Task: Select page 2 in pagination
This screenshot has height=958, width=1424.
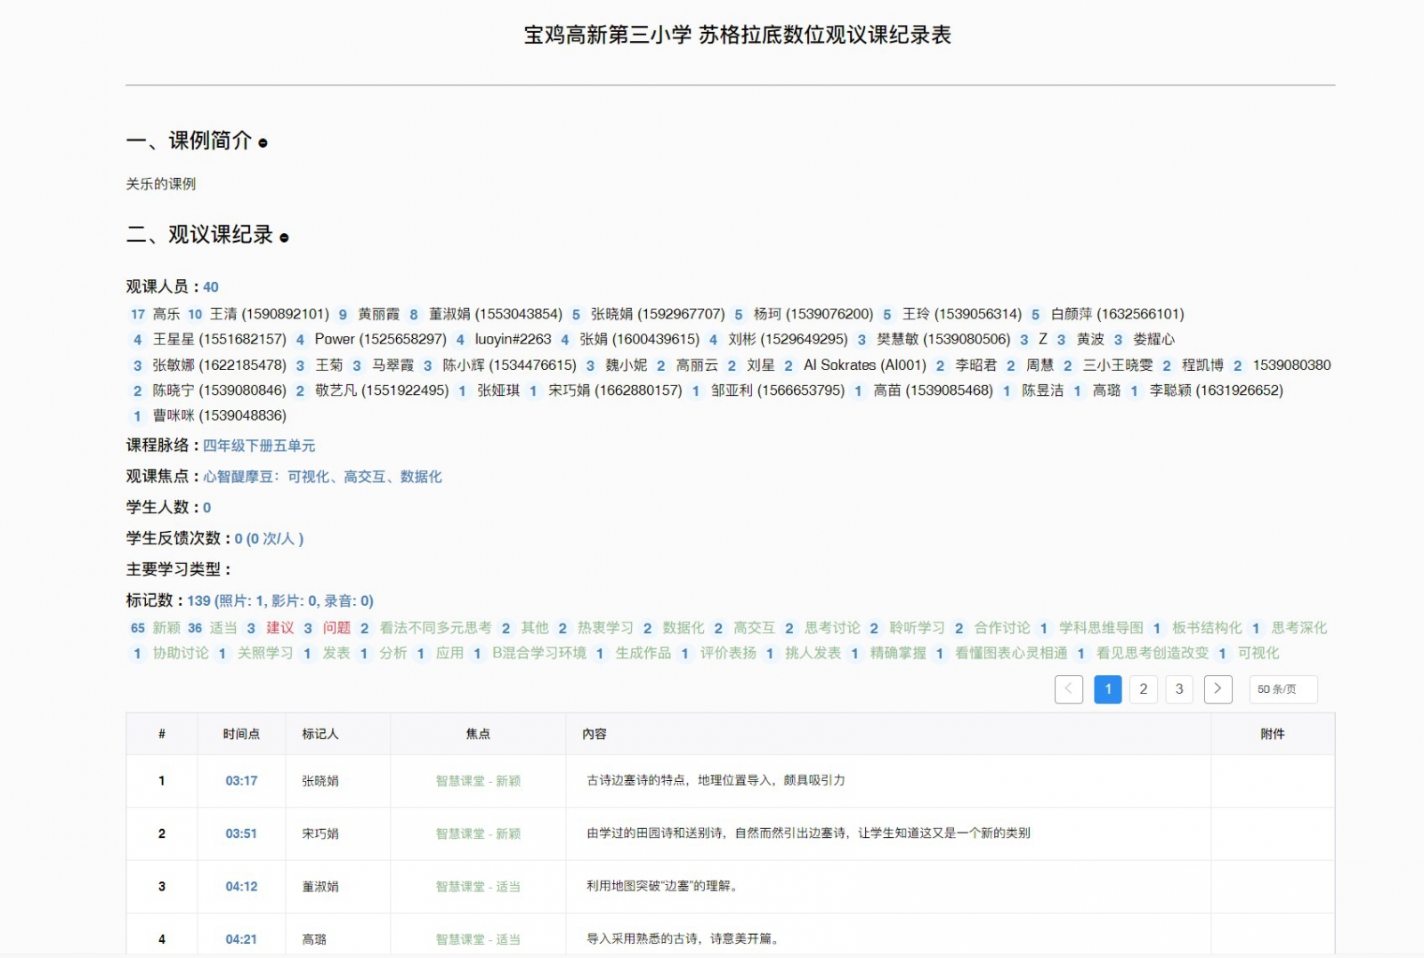Action: tap(1143, 688)
